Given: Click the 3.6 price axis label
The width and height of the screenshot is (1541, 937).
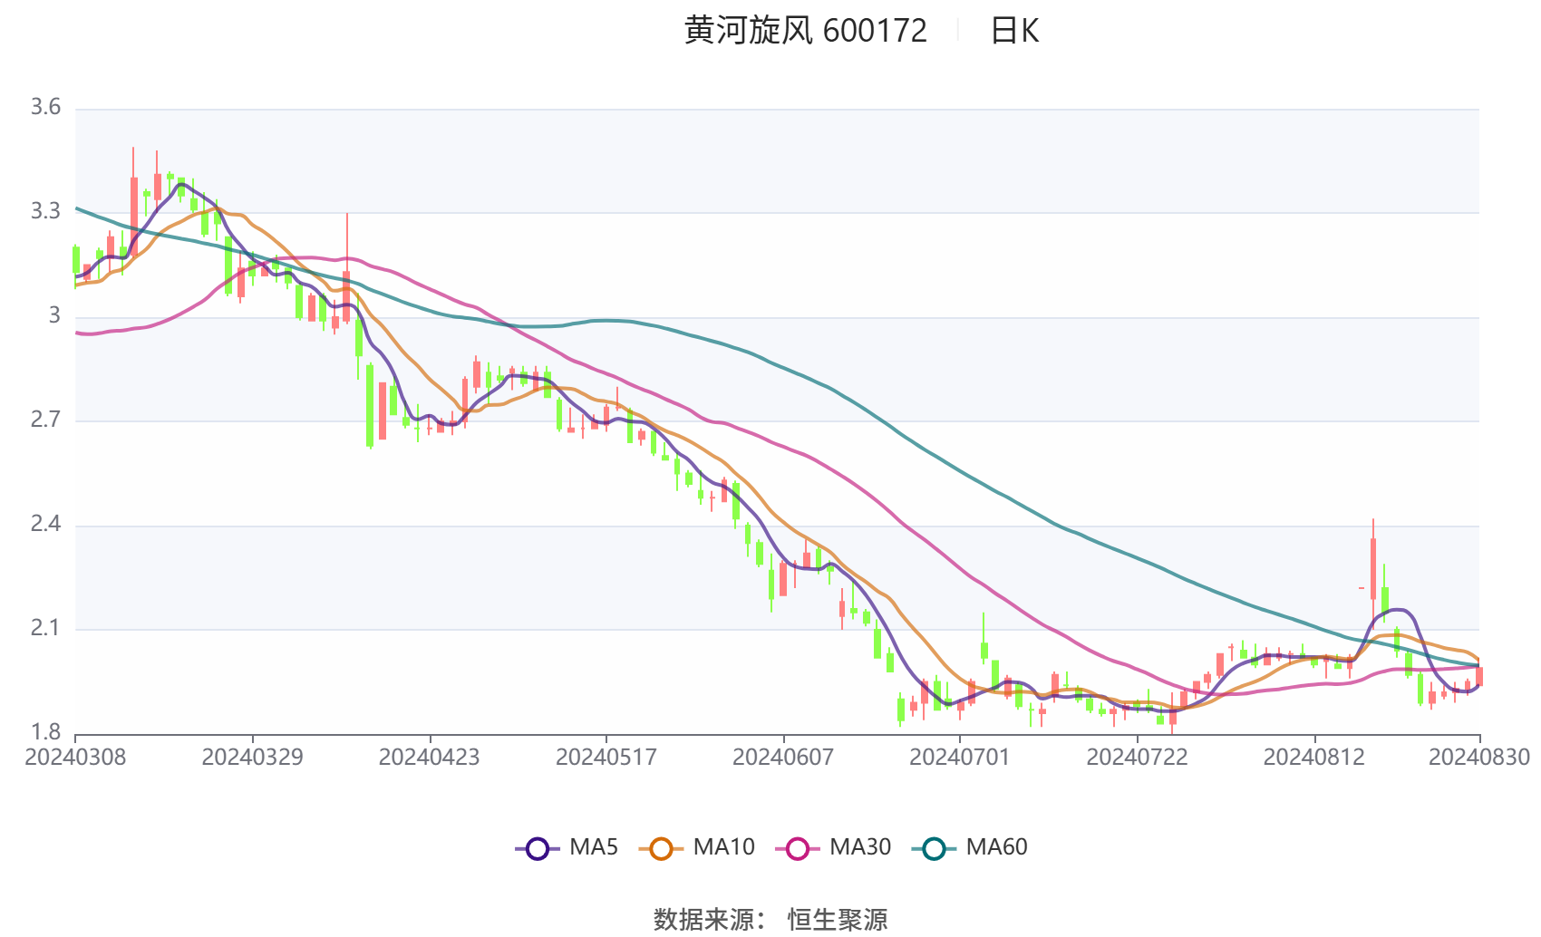Looking at the screenshot, I should tap(46, 107).
